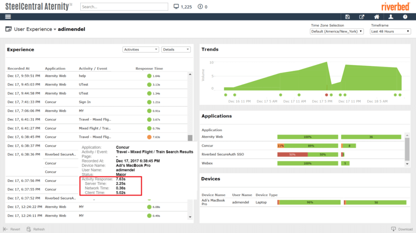This screenshot has width=416, height=233.
Task: Click green status dot for help activity
Action: 149,76
